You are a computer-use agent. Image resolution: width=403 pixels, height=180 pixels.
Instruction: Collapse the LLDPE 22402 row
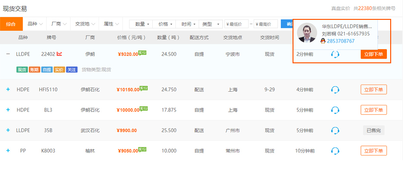coord(8,54)
